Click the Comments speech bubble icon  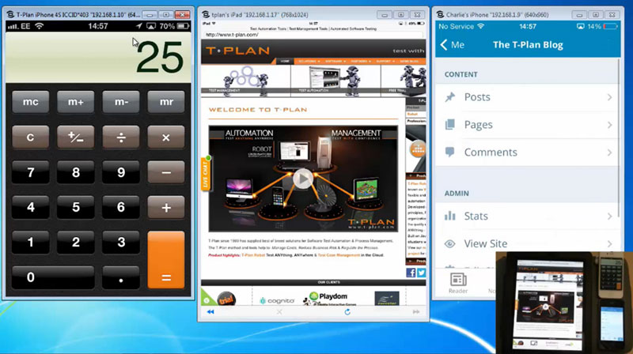click(x=449, y=152)
